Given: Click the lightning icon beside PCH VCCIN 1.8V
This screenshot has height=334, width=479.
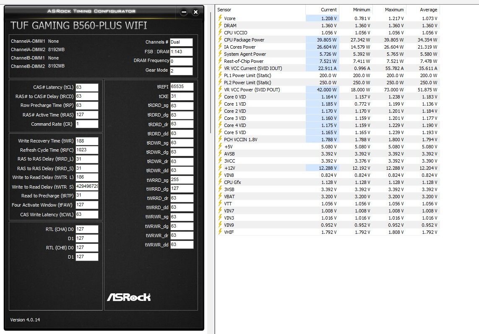Looking at the screenshot, I should pos(220,139).
